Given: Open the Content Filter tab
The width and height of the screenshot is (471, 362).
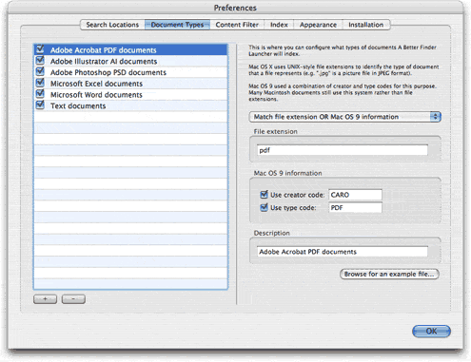Looking at the screenshot, I should 237,25.
